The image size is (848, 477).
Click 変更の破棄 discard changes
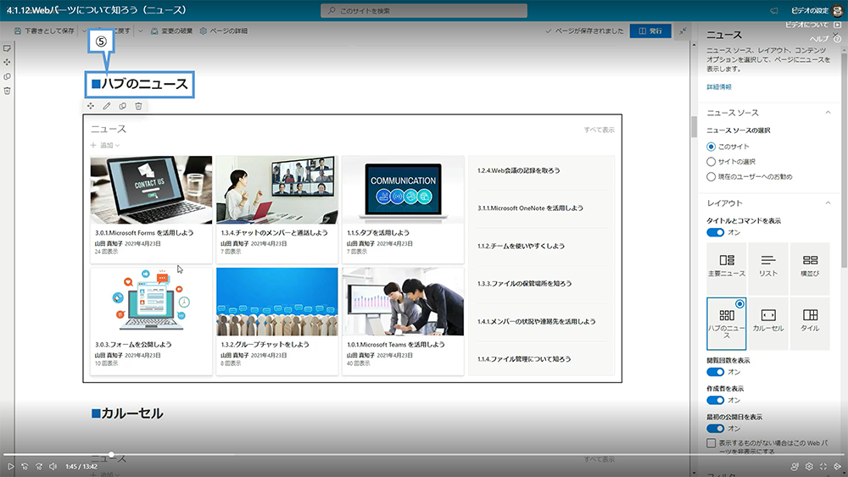tap(171, 31)
